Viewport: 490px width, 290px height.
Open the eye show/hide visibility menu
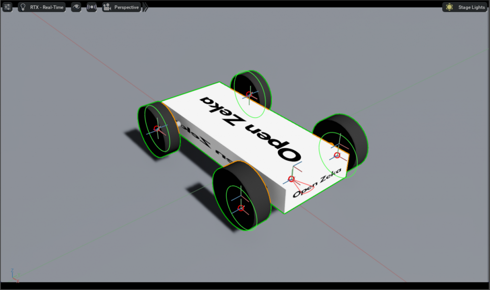point(76,7)
